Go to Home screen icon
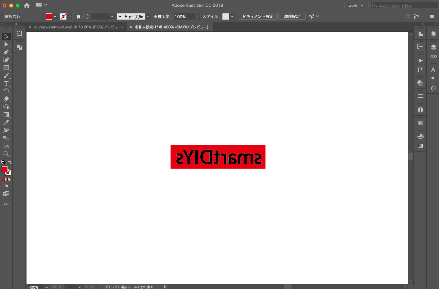 27,5
